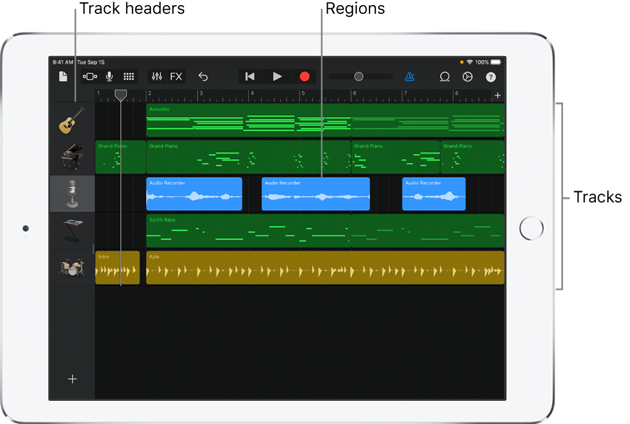
Task: Toggle the metronome on or off
Action: pyautogui.click(x=411, y=76)
